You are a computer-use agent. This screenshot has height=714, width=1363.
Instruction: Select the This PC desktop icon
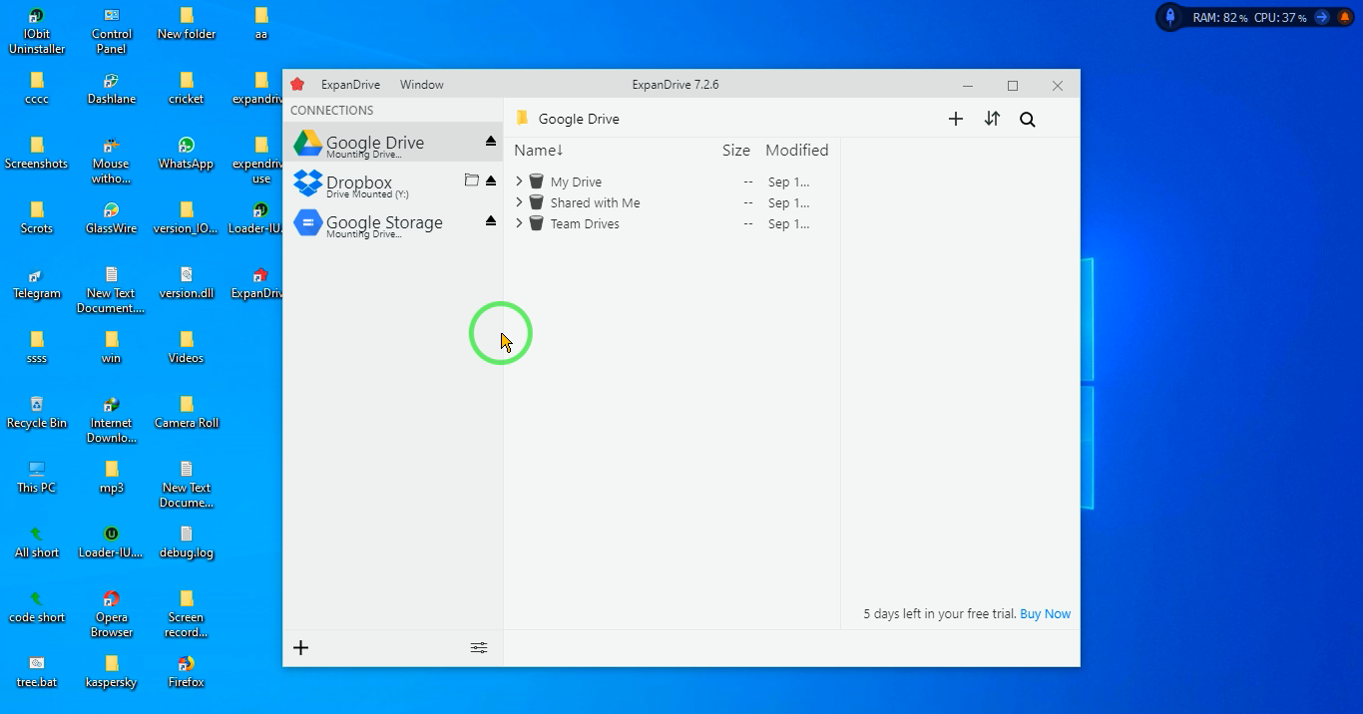click(x=37, y=477)
